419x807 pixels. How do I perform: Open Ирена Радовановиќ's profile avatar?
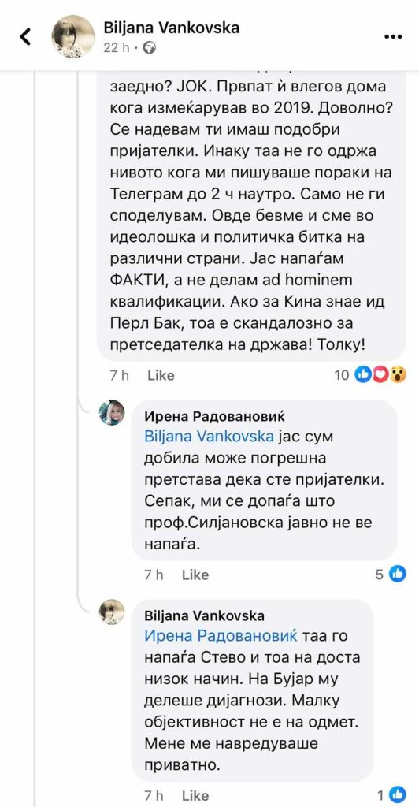(112, 413)
